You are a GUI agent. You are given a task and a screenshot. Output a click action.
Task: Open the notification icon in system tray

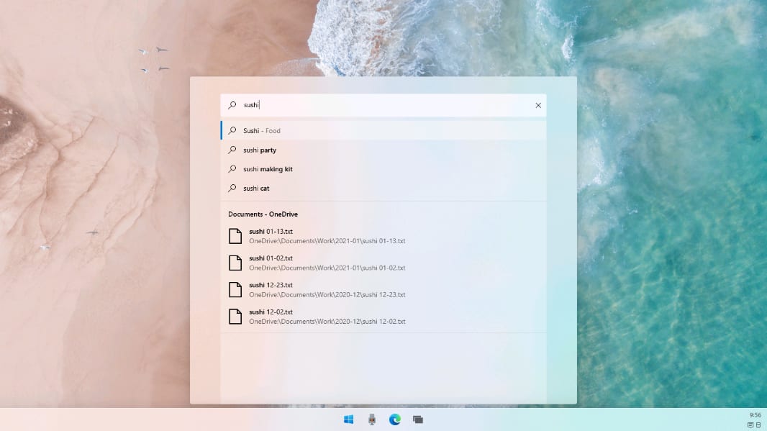pyautogui.click(x=750, y=425)
